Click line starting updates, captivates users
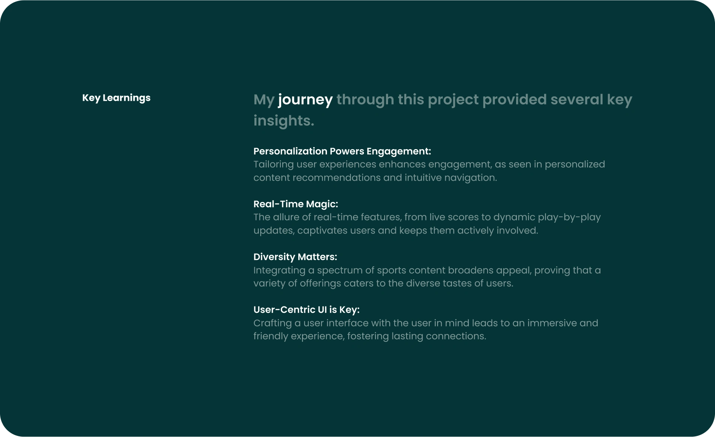 [395, 231]
